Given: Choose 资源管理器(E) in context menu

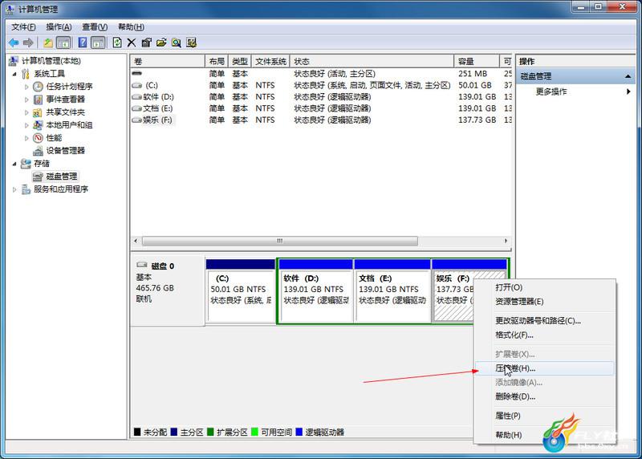Looking at the screenshot, I should pyautogui.click(x=544, y=302).
